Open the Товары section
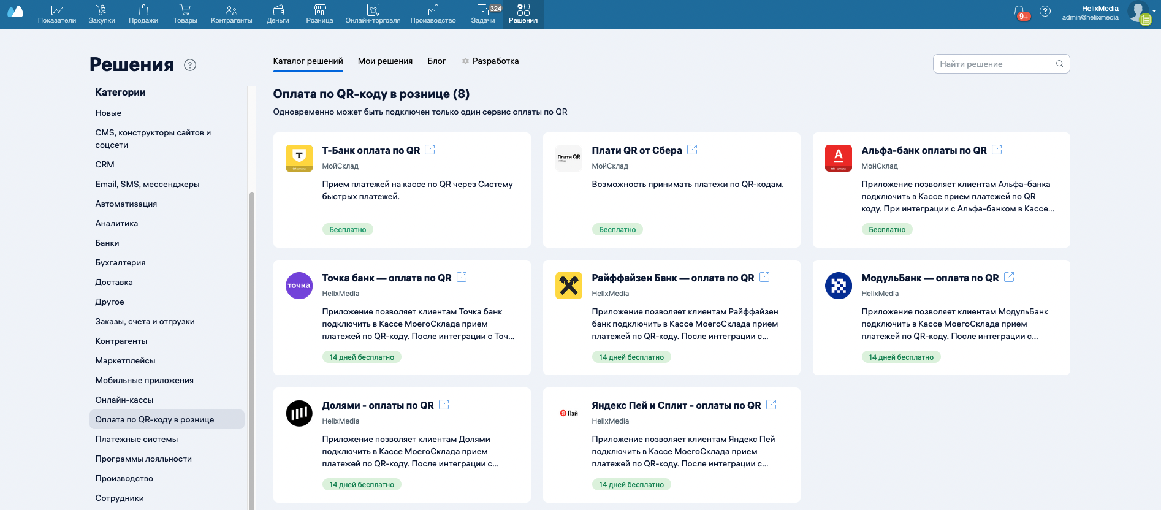 185,14
